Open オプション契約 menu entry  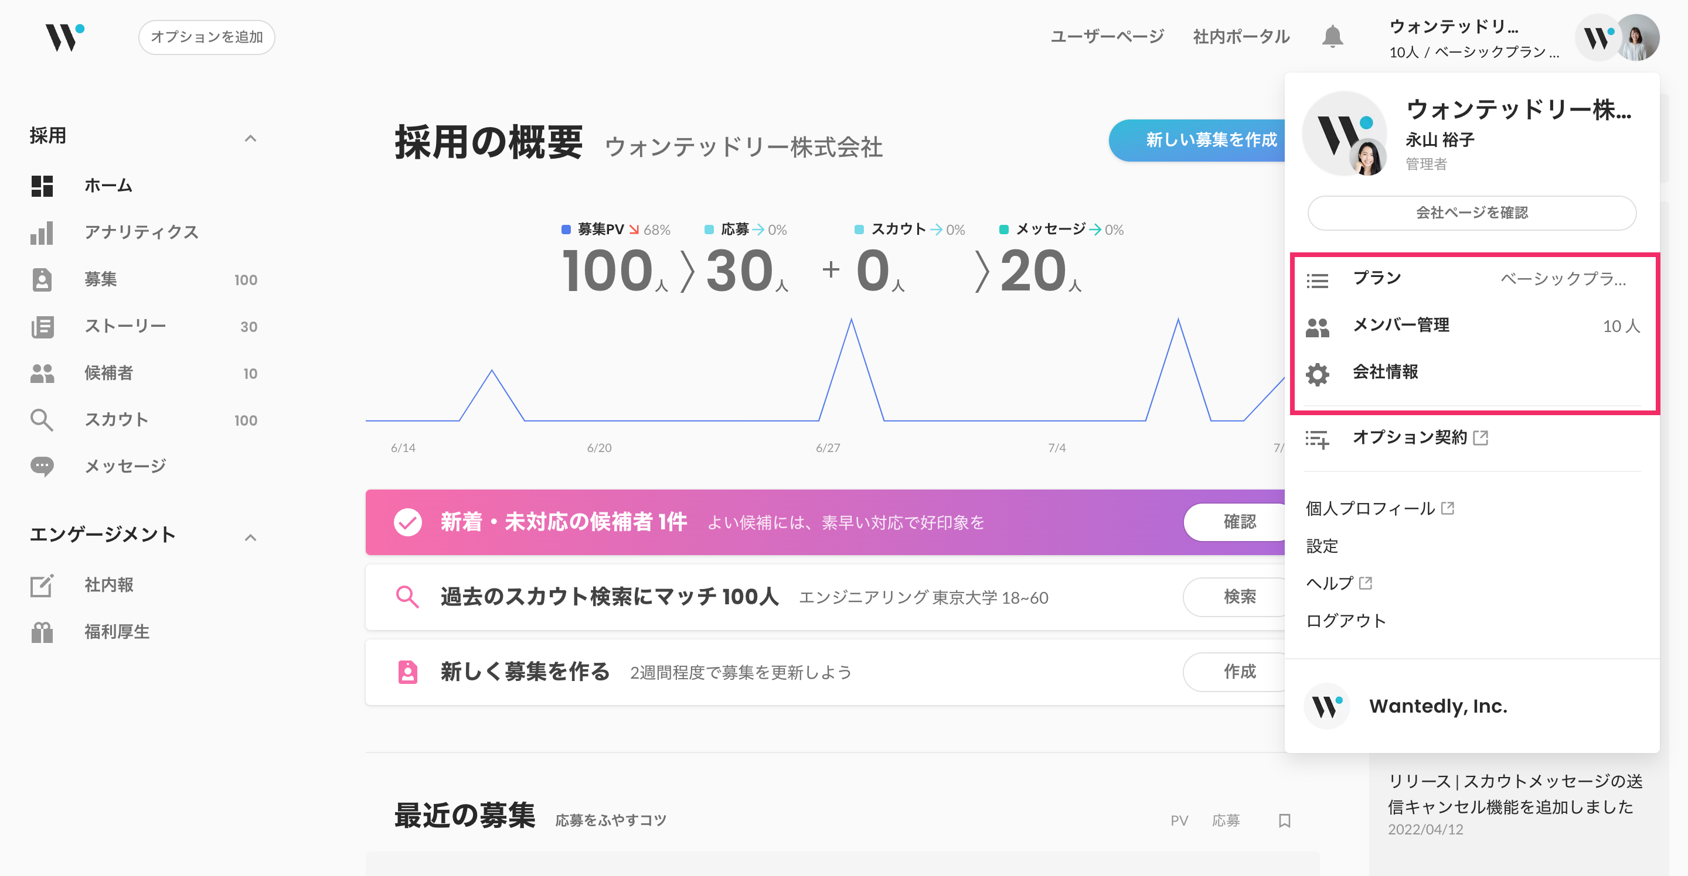pos(1472,438)
